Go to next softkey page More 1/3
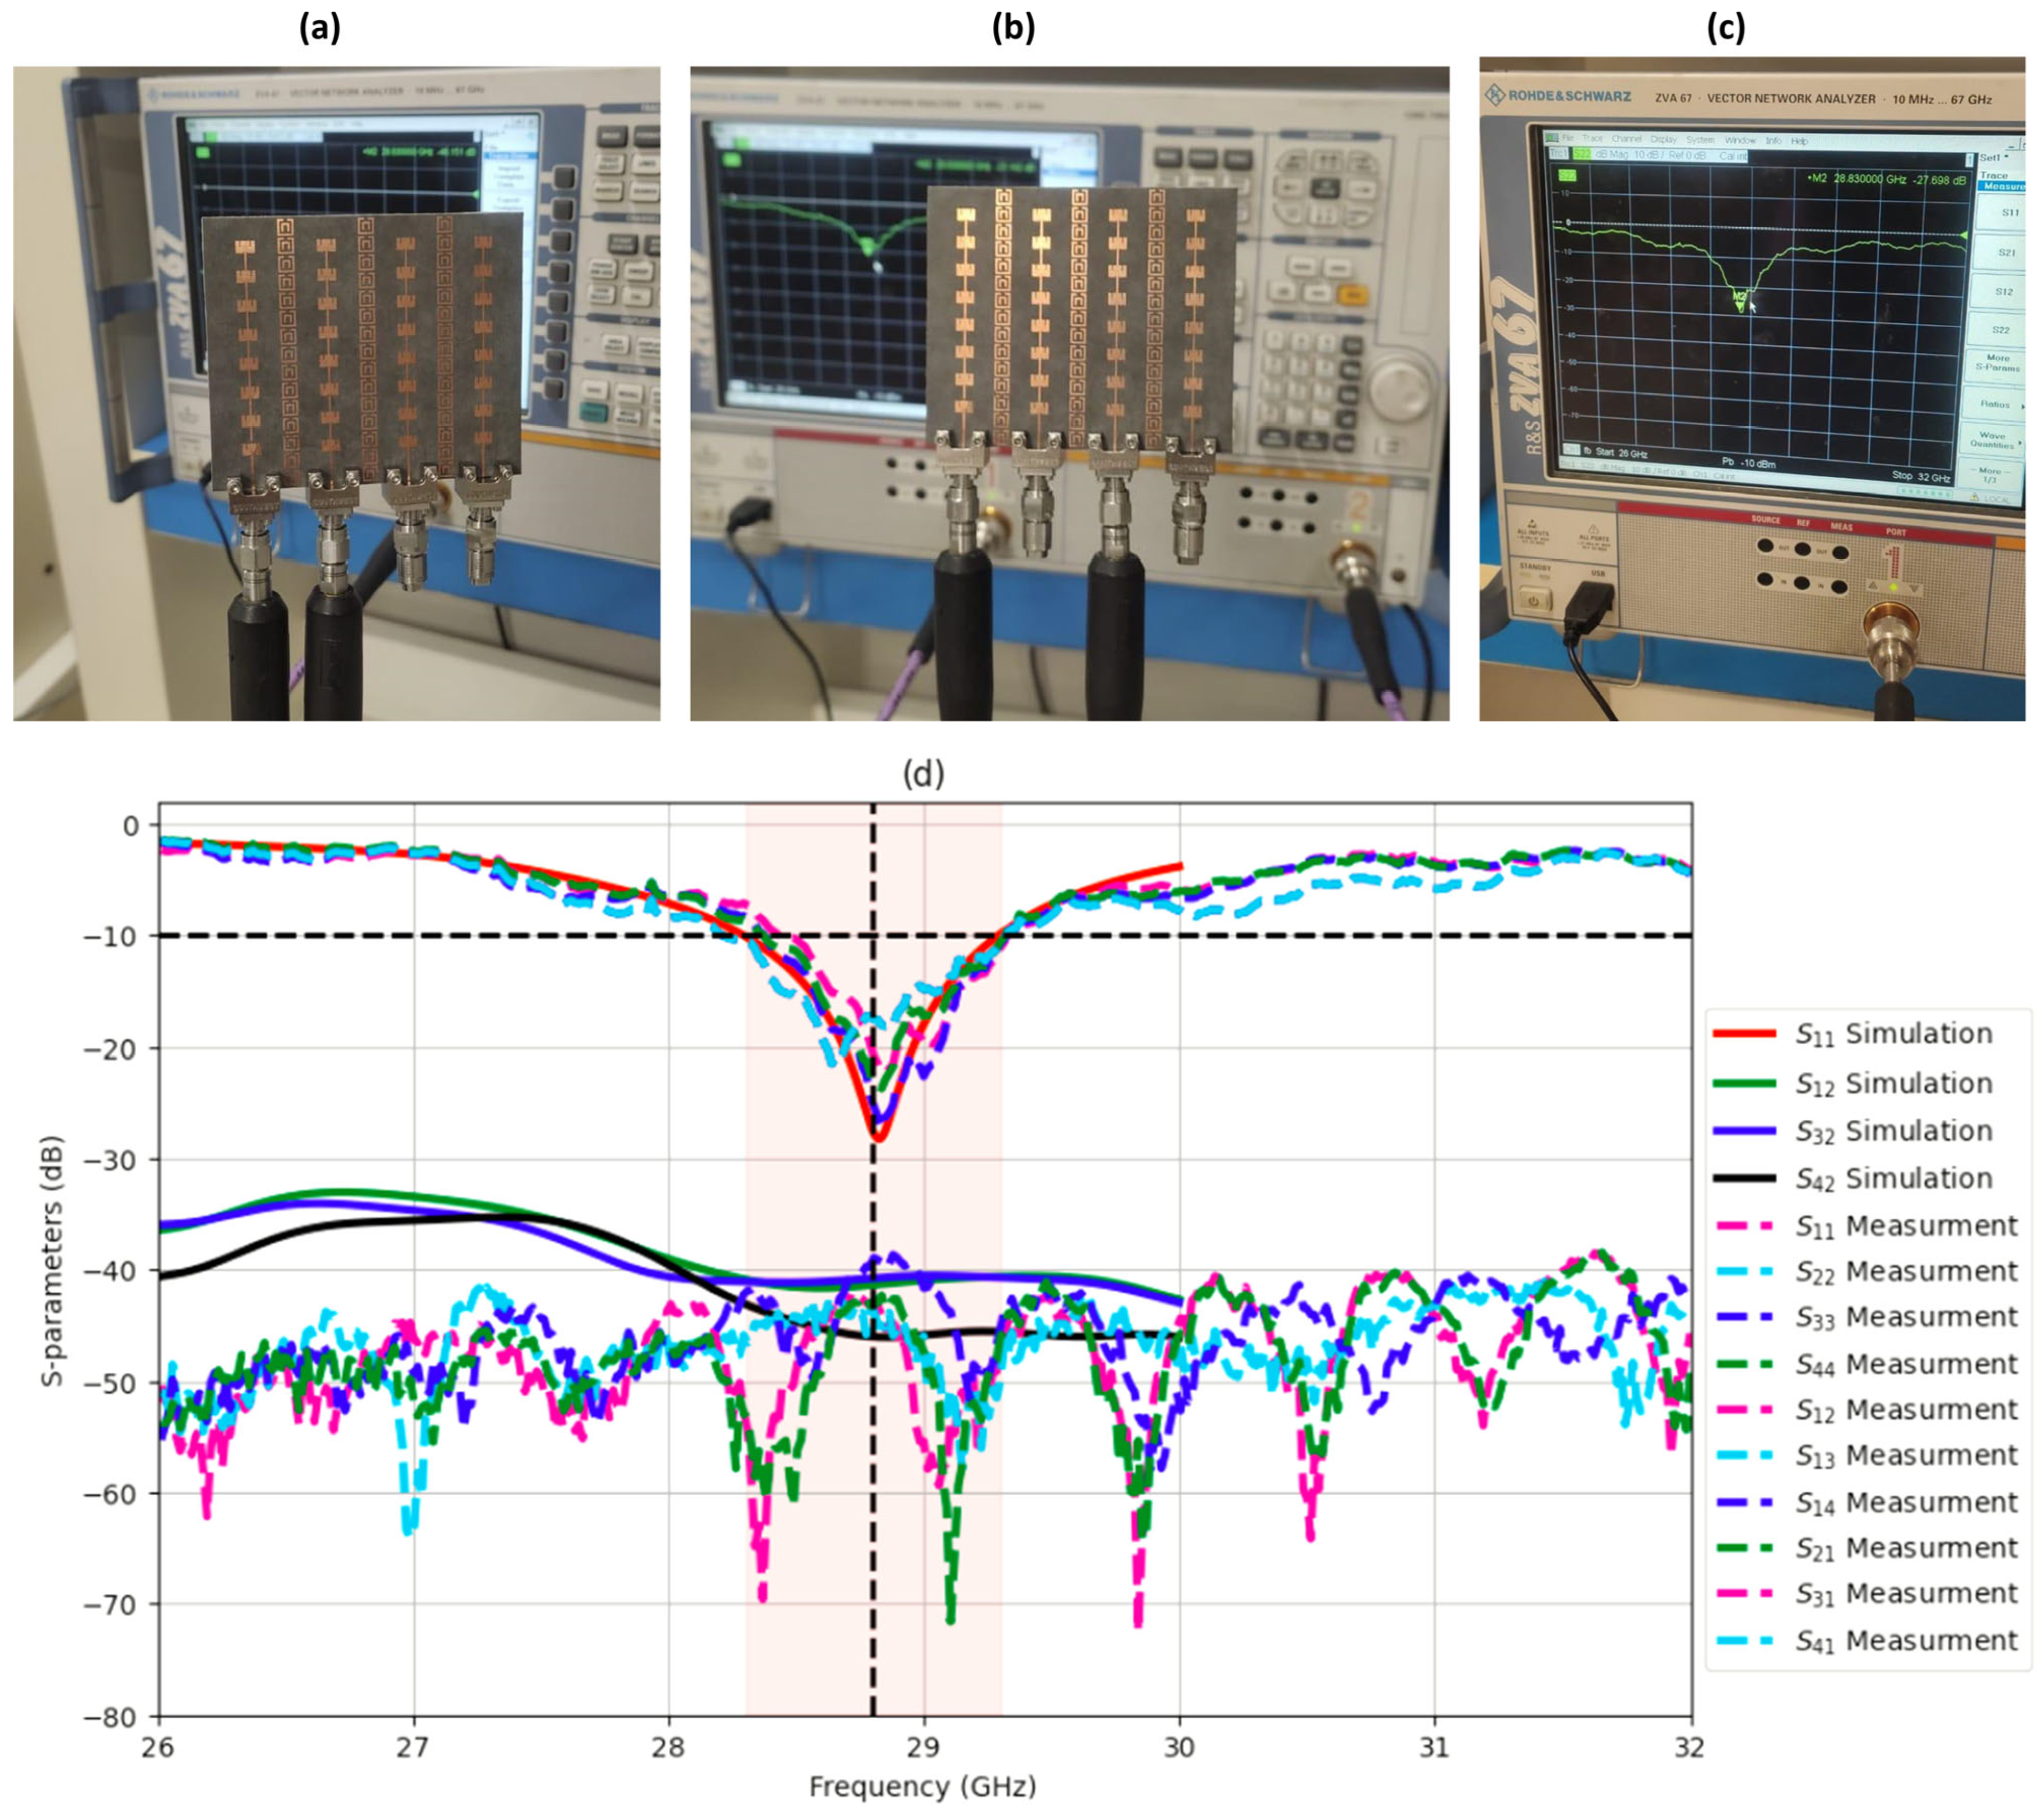Image resolution: width=2041 pixels, height=1820 pixels. click(x=1989, y=476)
